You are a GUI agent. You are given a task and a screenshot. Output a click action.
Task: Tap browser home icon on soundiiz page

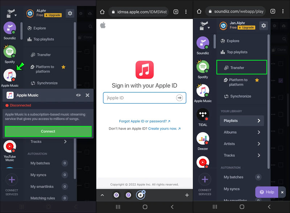199,12
